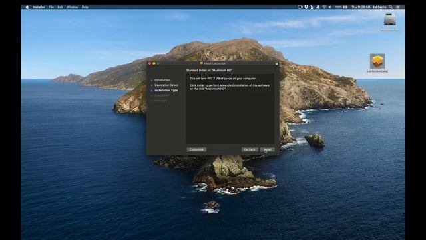This screenshot has height=240, width=426.
Task: Click the Install button
Action: click(x=268, y=149)
